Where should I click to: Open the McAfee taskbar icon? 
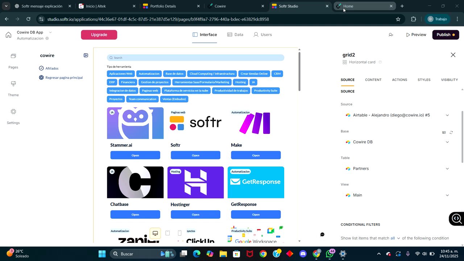coord(250,254)
